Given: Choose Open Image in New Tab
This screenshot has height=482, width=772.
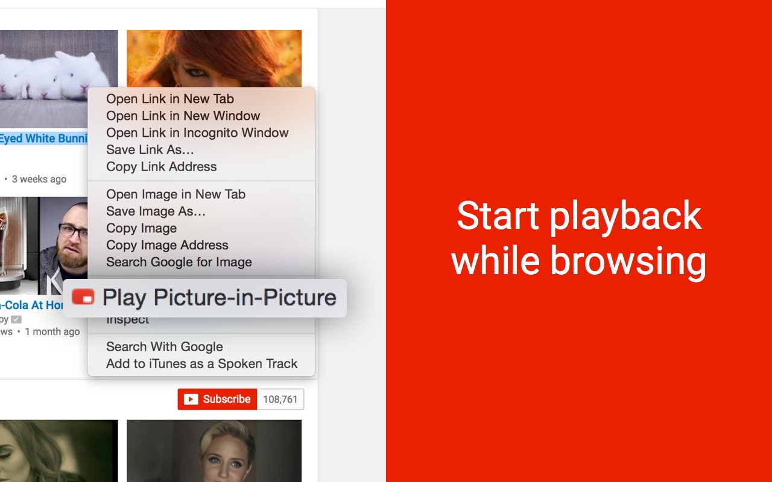Looking at the screenshot, I should point(176,194).
